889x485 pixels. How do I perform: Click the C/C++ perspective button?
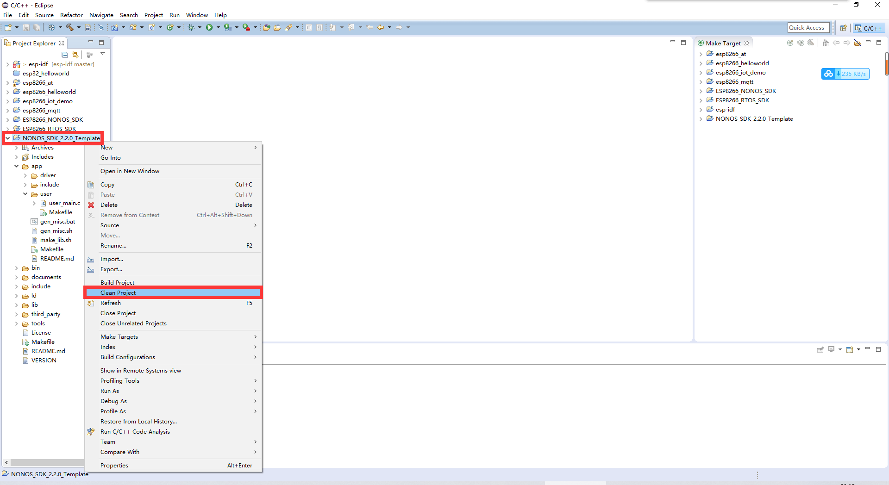[869, 28]
